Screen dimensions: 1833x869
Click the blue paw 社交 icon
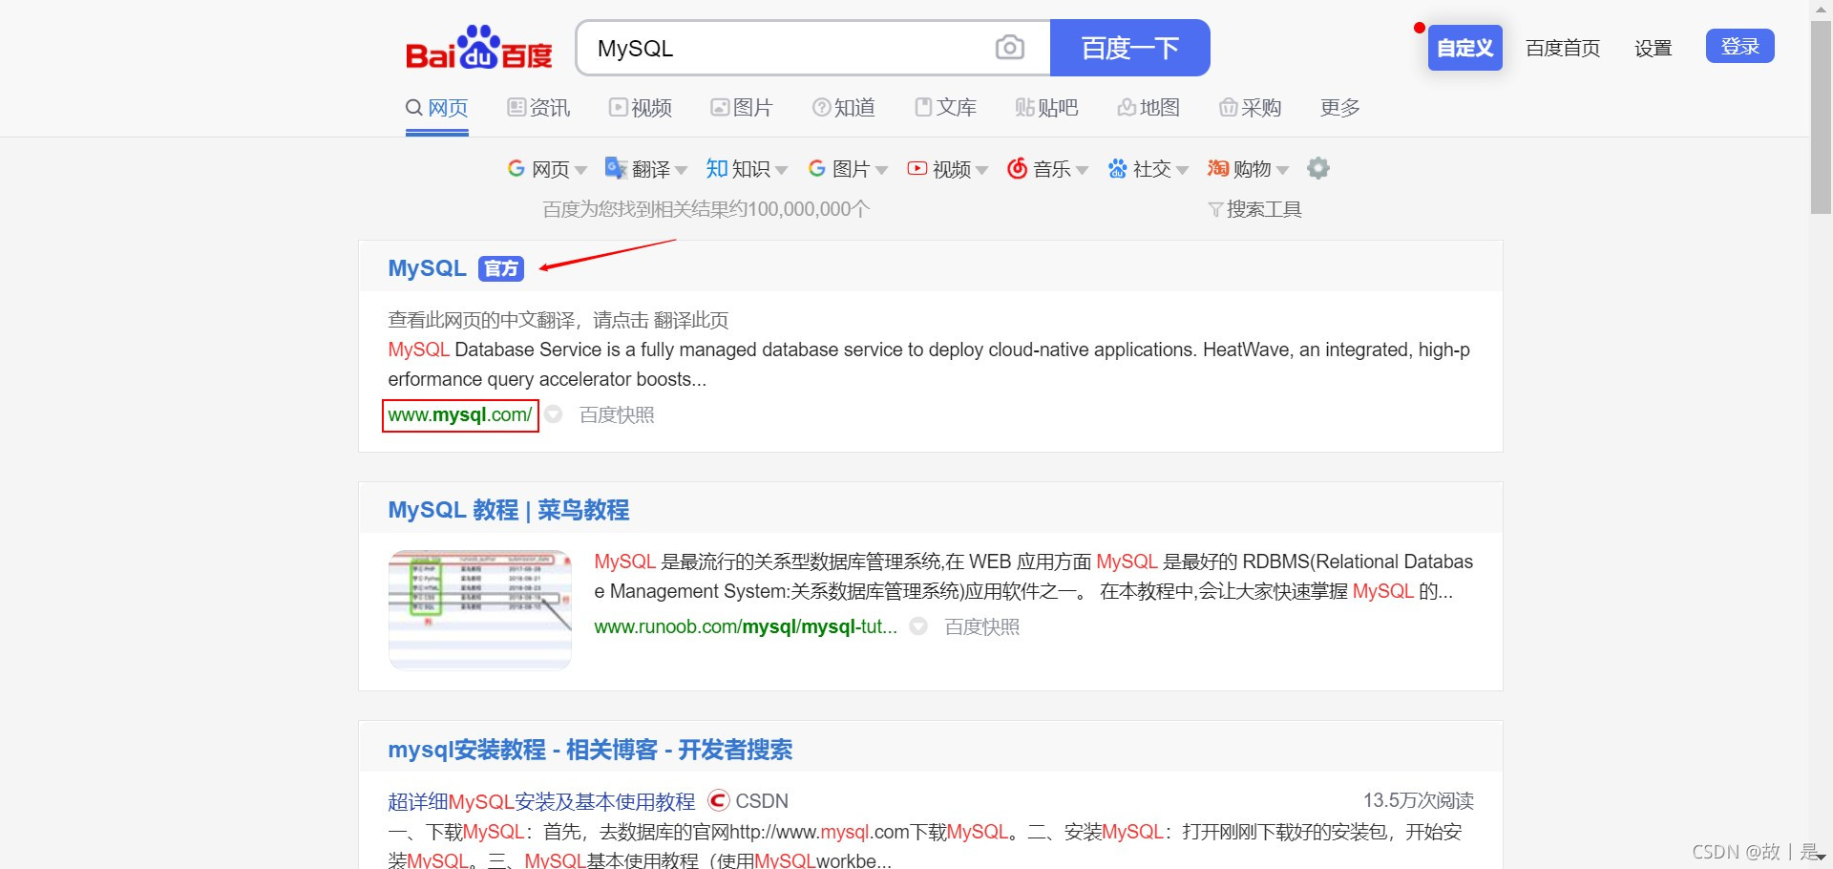pyautogui.click(x=1118, y=169)
